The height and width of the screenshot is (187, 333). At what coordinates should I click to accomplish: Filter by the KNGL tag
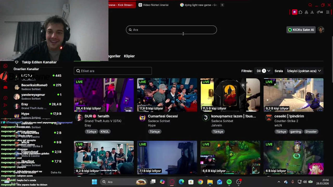click(x=105, y=132)
